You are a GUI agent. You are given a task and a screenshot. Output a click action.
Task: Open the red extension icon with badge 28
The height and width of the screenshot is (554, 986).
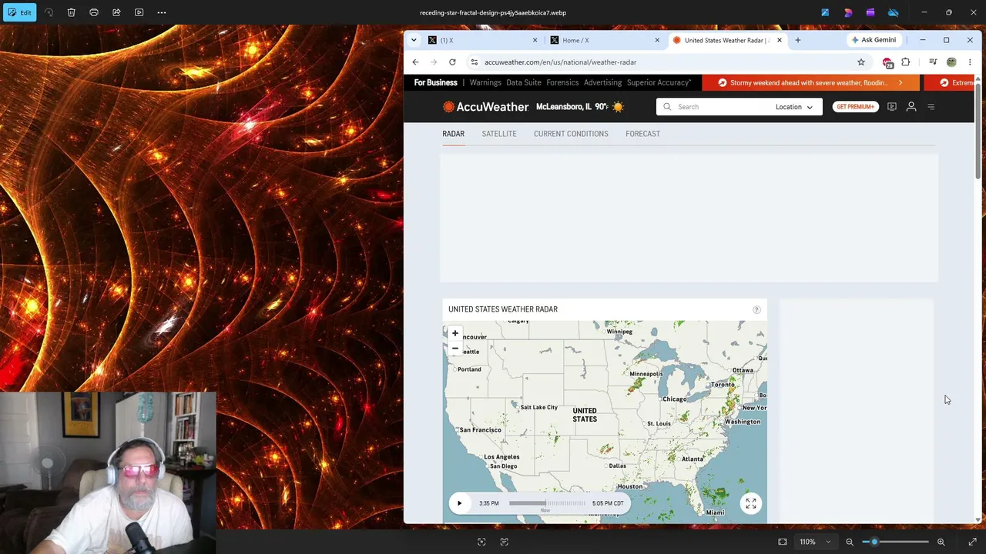(x=887, y=62)
